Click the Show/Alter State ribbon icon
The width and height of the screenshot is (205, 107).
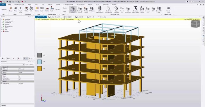pos(159,10)
